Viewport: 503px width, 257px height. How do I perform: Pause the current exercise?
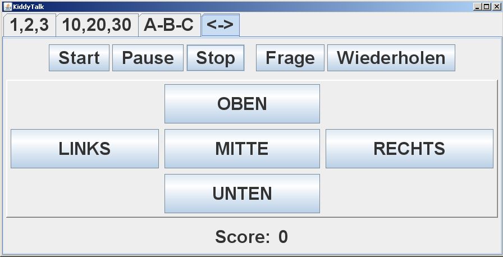click(148, 58)
